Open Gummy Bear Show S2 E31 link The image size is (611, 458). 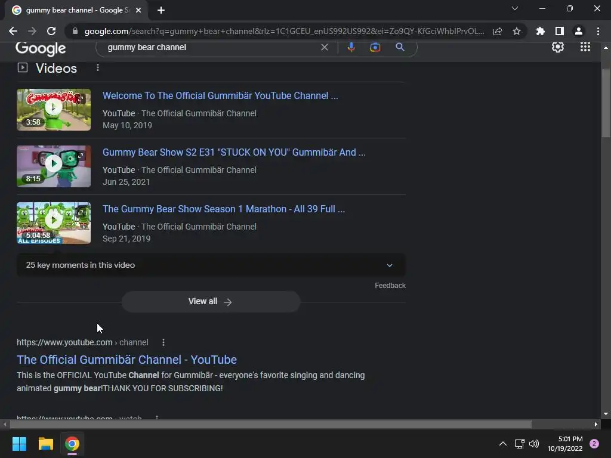coord(234,152)
